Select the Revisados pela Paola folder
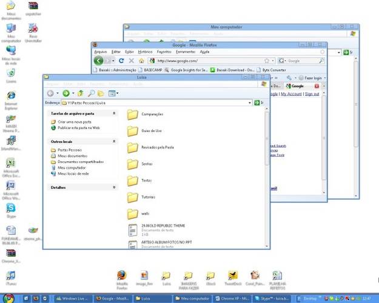This screenshot has height=303, width=379. coord(150,147)
